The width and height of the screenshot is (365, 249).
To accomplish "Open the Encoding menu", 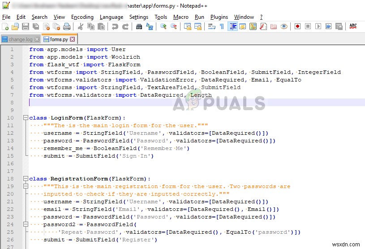I will click(82, 17).
